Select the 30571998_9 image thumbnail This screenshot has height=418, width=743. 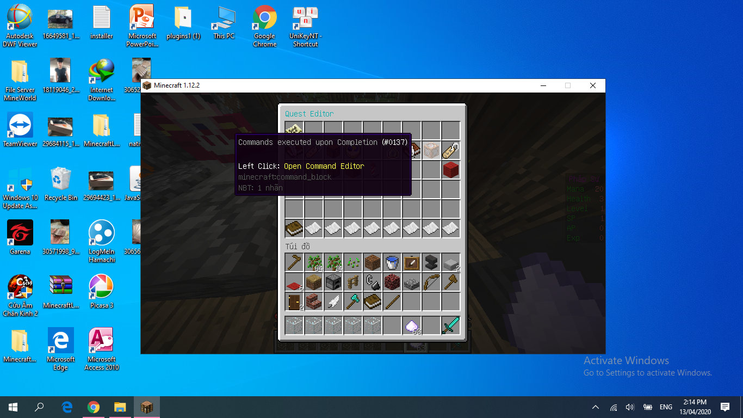(61, 237)
